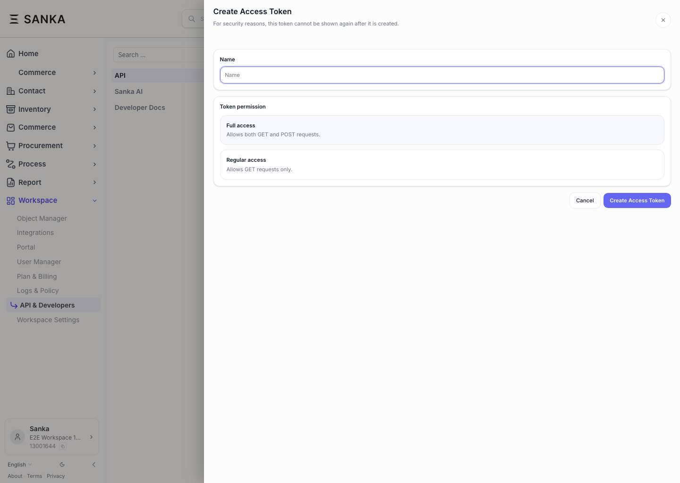Click the Privacy link at bottom
Viewport: 680px width, 483px height.
pos(56,475)
